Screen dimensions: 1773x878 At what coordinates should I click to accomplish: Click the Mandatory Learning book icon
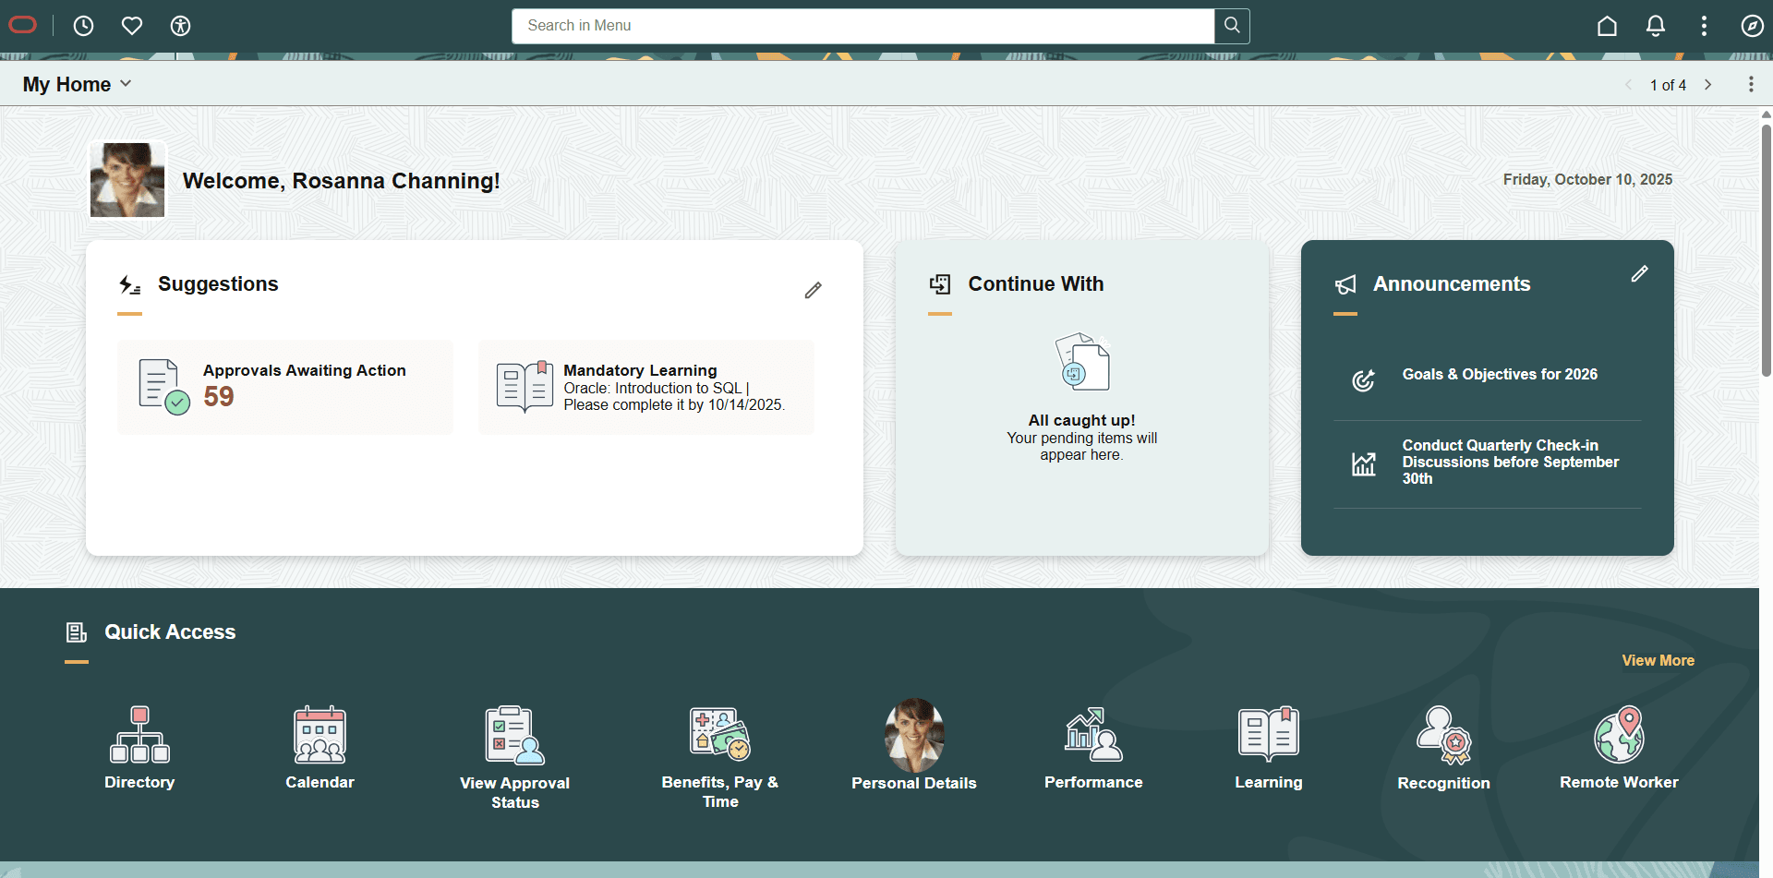point(525,387)
